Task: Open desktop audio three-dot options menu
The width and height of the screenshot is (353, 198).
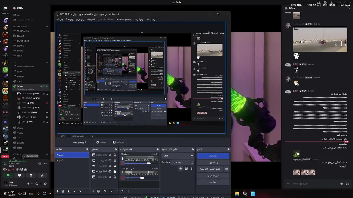Action: [122, 173]
